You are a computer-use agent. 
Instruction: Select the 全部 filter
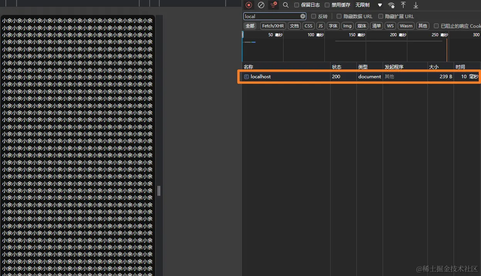[250, 26]
